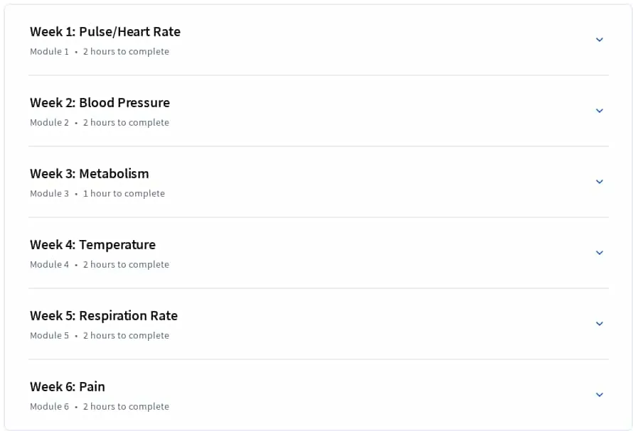Select the Module 5 label text
Image resolution: width=633 pixels, height=431 pixels.
tap(49, 335)
